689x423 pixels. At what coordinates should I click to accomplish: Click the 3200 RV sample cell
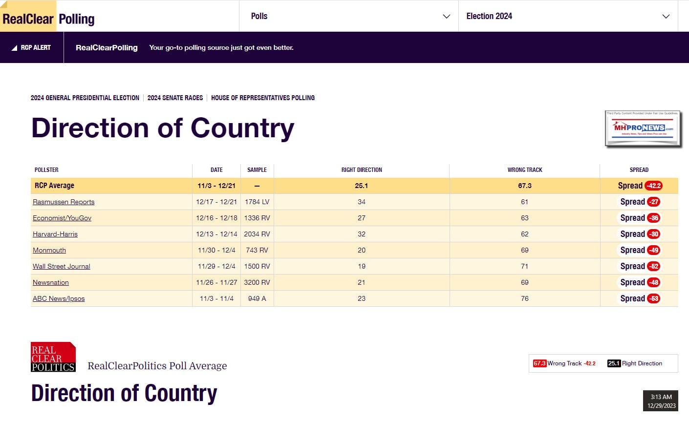[257, 282]
